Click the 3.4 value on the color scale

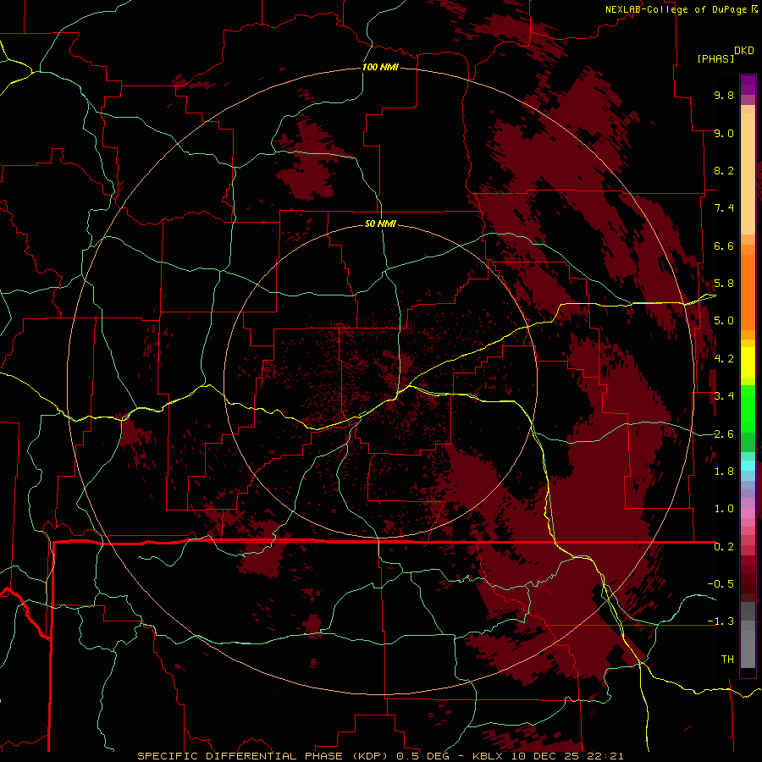click(724, 396)
